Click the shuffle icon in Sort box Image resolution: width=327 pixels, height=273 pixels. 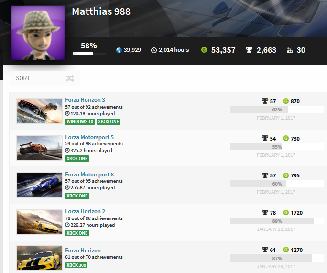(70, 78)
